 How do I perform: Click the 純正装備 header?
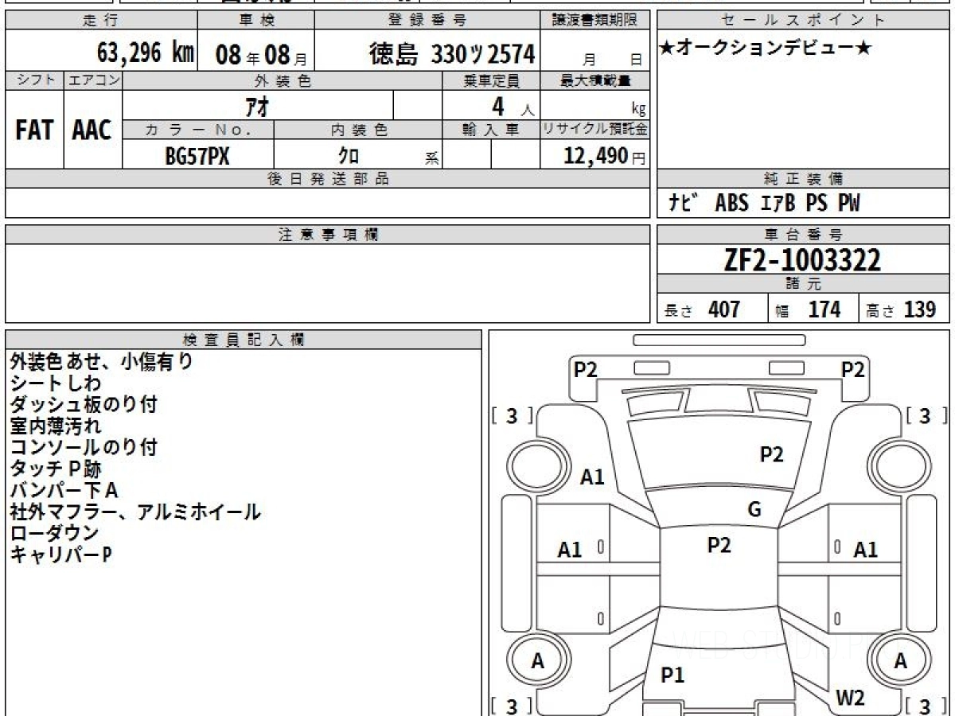tap(803, 179)
